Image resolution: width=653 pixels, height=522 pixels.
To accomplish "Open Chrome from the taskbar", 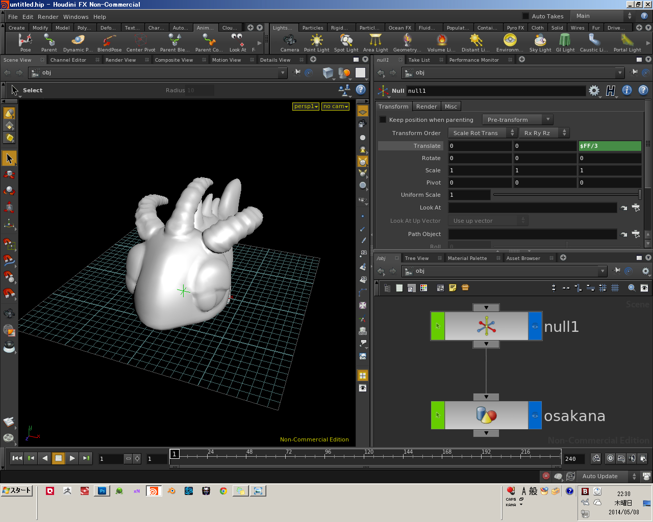I will pyautogui.click(x=223, y=491).
